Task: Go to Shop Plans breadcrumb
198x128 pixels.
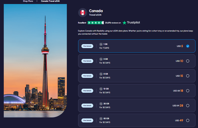Action: coord(28,1)
